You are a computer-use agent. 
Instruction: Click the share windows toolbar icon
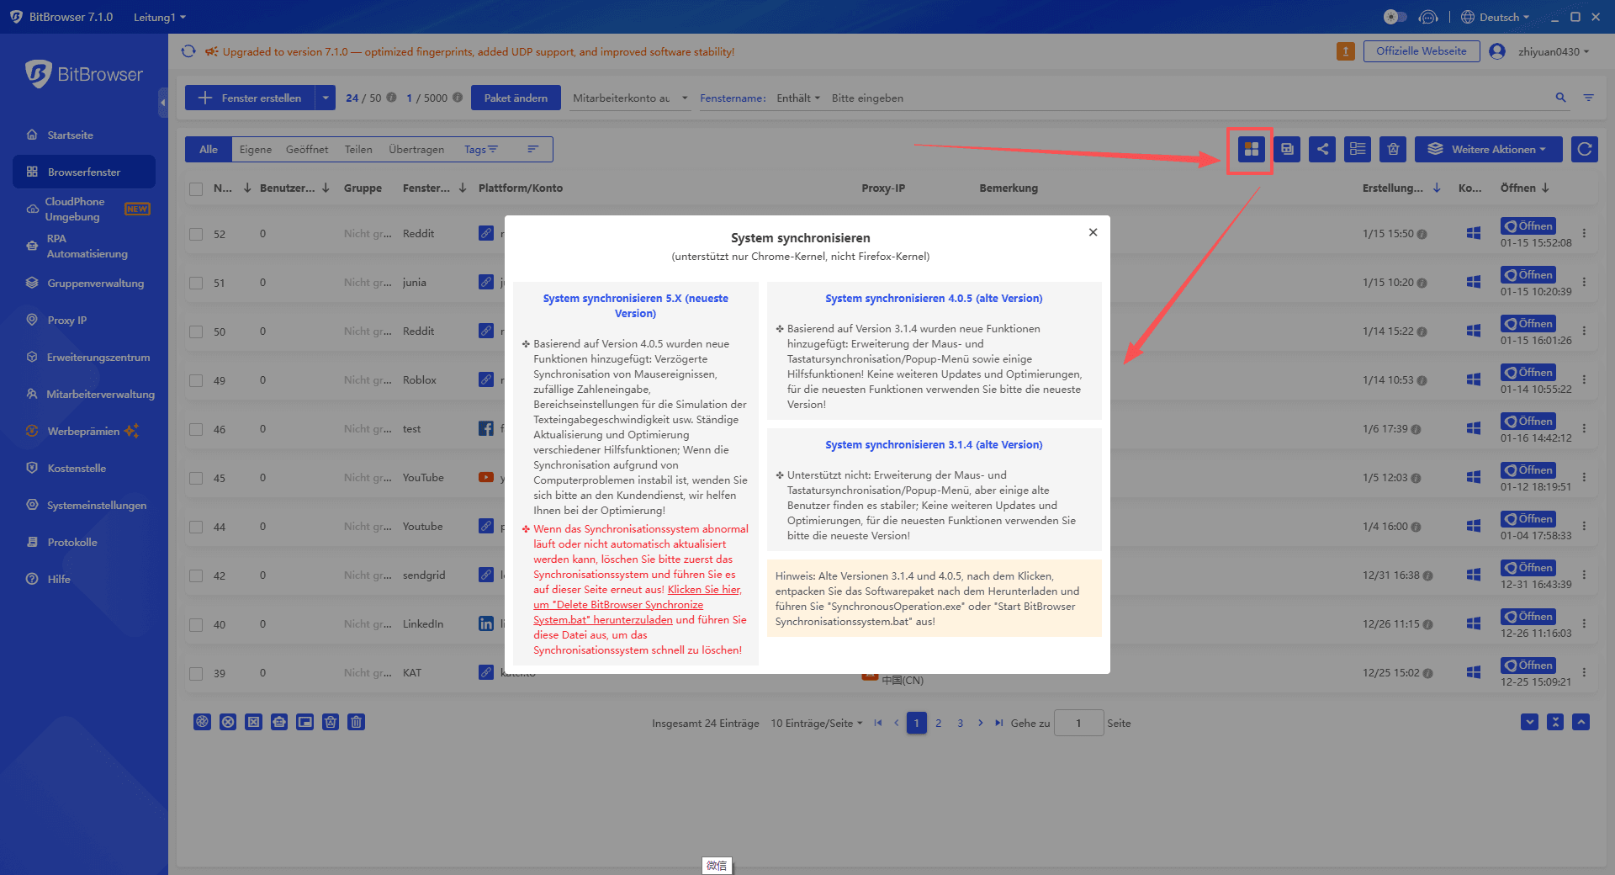[1322, 149]
